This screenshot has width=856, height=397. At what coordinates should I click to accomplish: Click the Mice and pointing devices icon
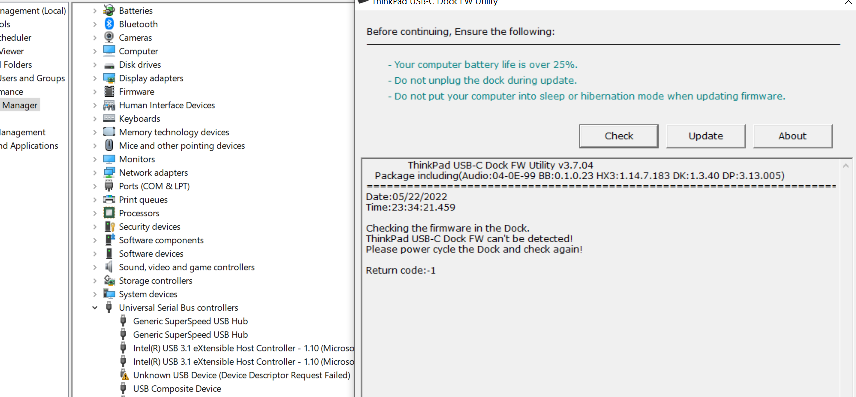pyautogui.click(x=109, y=145)
